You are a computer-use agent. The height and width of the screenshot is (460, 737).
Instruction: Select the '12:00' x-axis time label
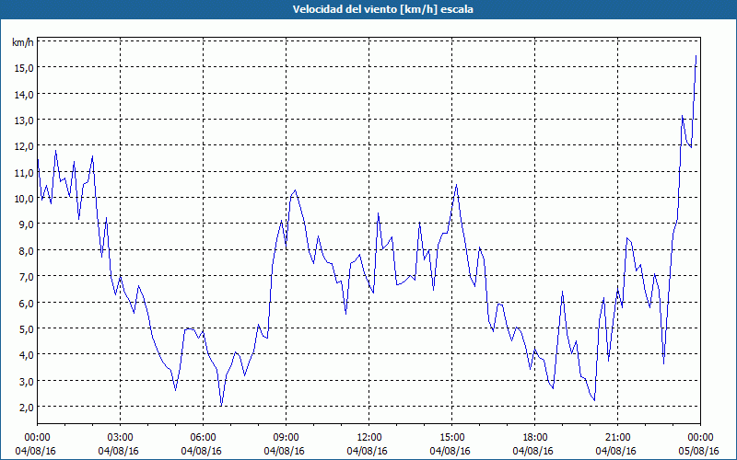[369, 438]
